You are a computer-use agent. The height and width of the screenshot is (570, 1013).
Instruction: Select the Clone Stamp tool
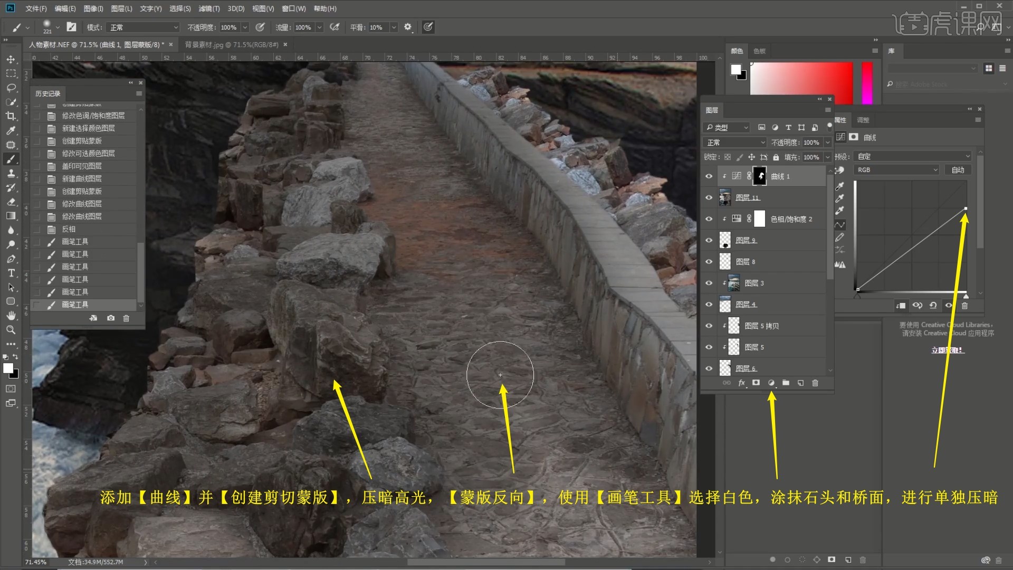click(11, 173)
